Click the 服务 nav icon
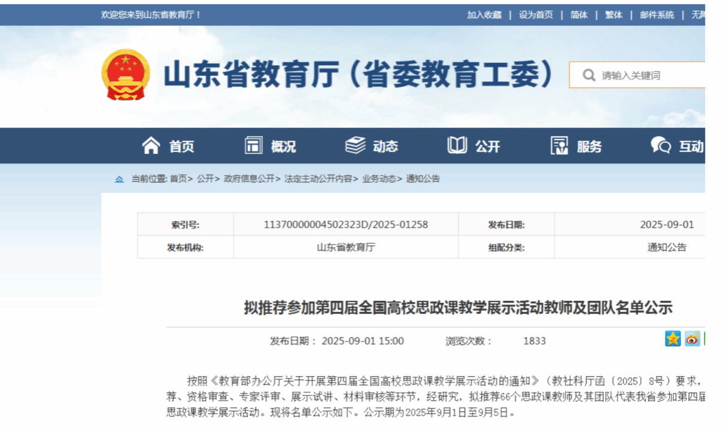This screenshot has width=723, height=433. click(x=560, y=145)
